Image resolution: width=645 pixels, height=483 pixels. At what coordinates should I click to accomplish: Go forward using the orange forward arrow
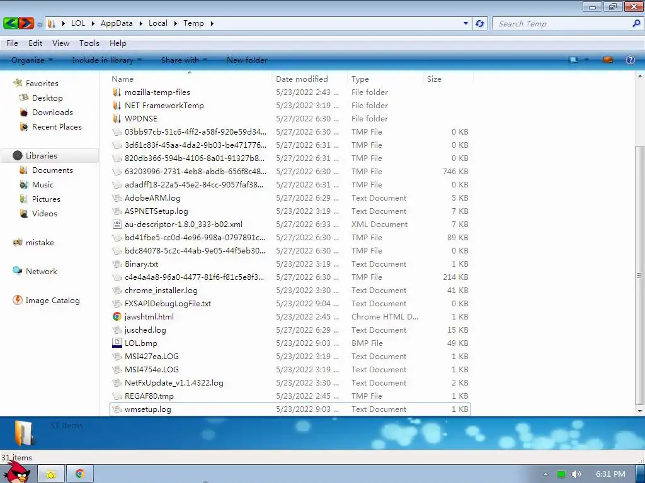click(x=26, y=23)
